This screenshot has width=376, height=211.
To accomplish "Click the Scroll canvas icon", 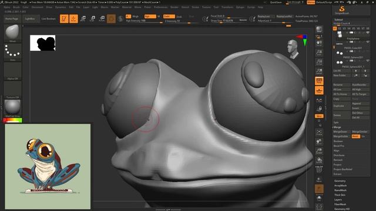I will pos(319,43).
